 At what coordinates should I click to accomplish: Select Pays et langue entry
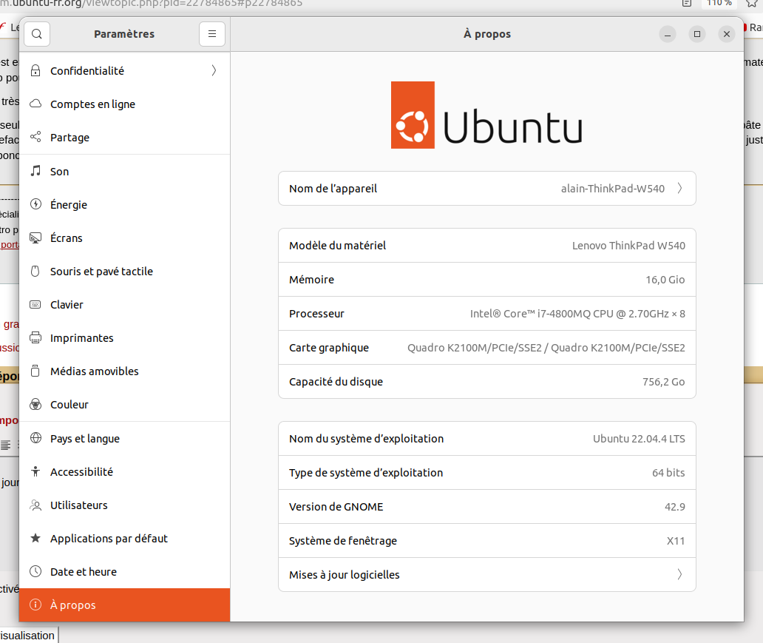[x=124, y=438]
